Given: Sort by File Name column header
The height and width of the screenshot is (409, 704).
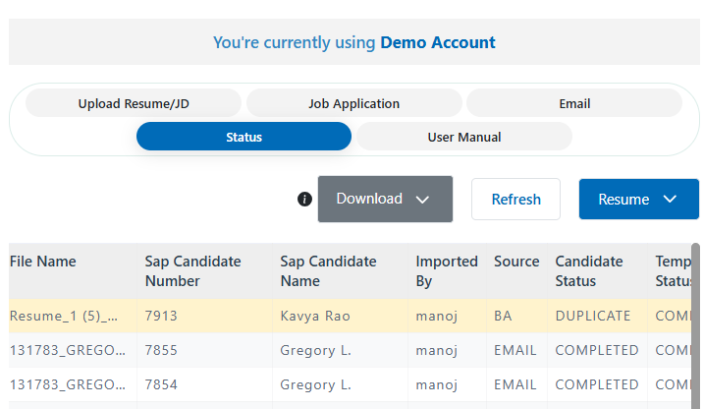Looking at the screenshot, I should 43,262.
